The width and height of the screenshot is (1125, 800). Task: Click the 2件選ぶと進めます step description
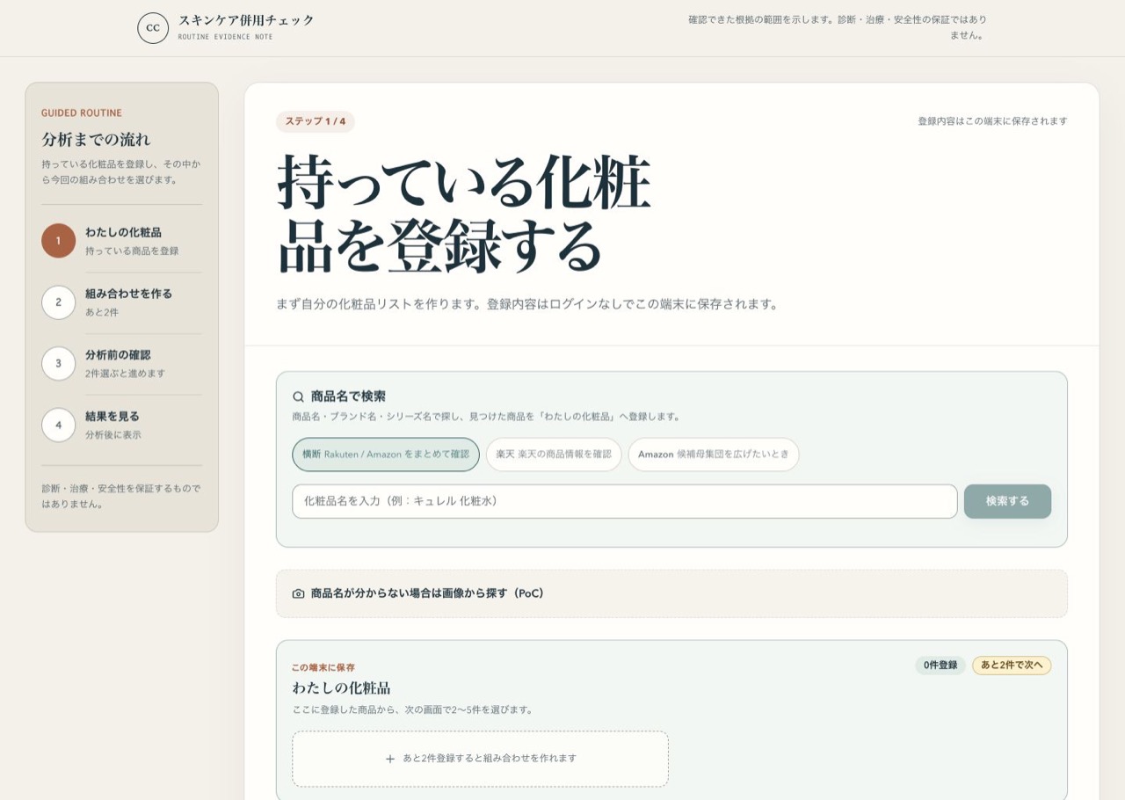tap(125, 374)
